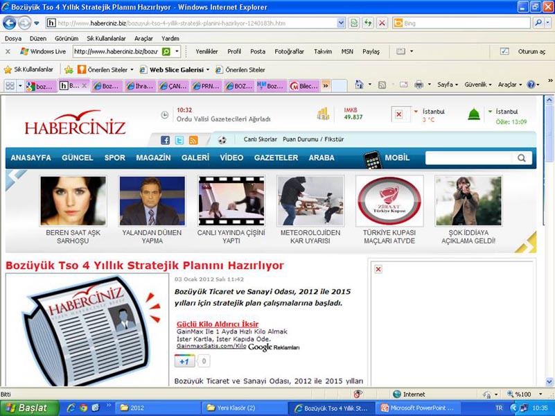555x416 pixels.
Task: Click the Compatibility View icon by address bar
Action: (353, 24)
